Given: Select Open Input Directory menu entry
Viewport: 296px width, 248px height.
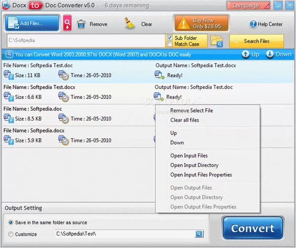Looking at the screenshot, I should 194,165.
